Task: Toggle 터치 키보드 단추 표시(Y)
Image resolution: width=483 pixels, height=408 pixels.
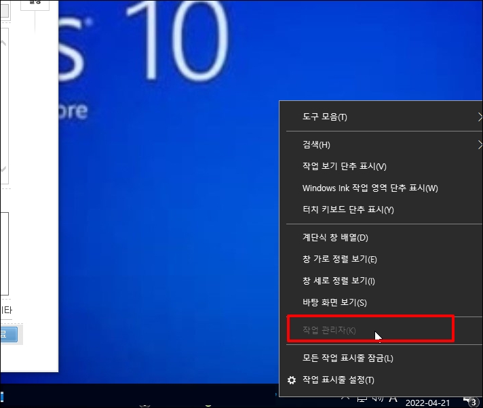Action: [x=381, y=210]
